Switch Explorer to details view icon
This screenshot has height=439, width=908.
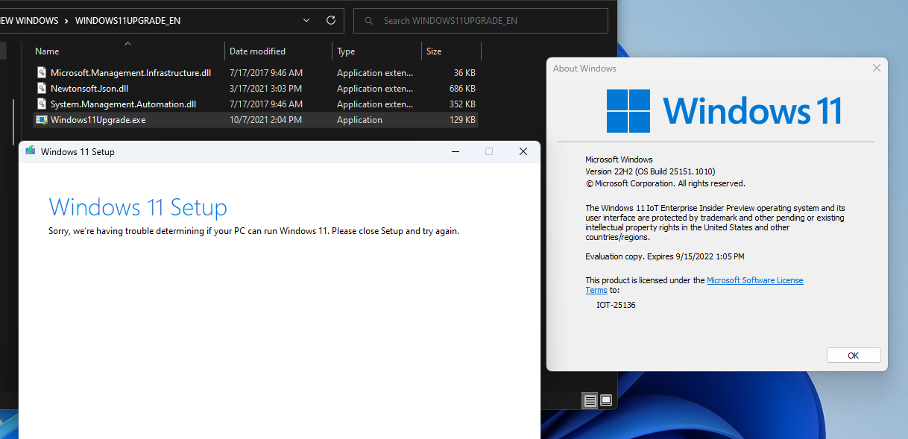pyautogui.click(x=590, y=400)
